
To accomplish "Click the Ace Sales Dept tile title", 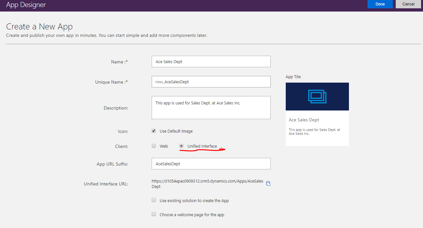I will pyautogui.click(x=304, y=120).
